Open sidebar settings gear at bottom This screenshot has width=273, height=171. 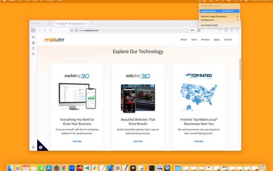33,147
